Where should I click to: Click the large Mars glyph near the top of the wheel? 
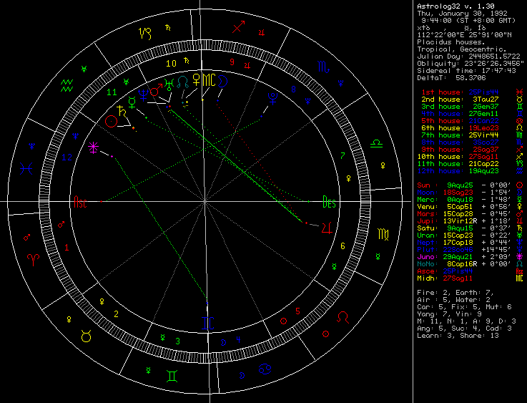[x=157, y=89]
